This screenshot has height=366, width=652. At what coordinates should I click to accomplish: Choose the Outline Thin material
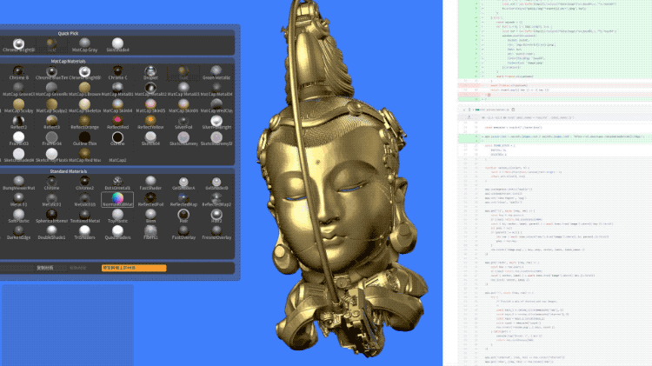click(x=84, y=139)
